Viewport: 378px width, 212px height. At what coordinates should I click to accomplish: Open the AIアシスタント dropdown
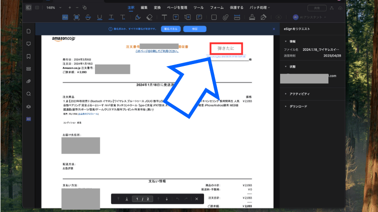point(309,17)
